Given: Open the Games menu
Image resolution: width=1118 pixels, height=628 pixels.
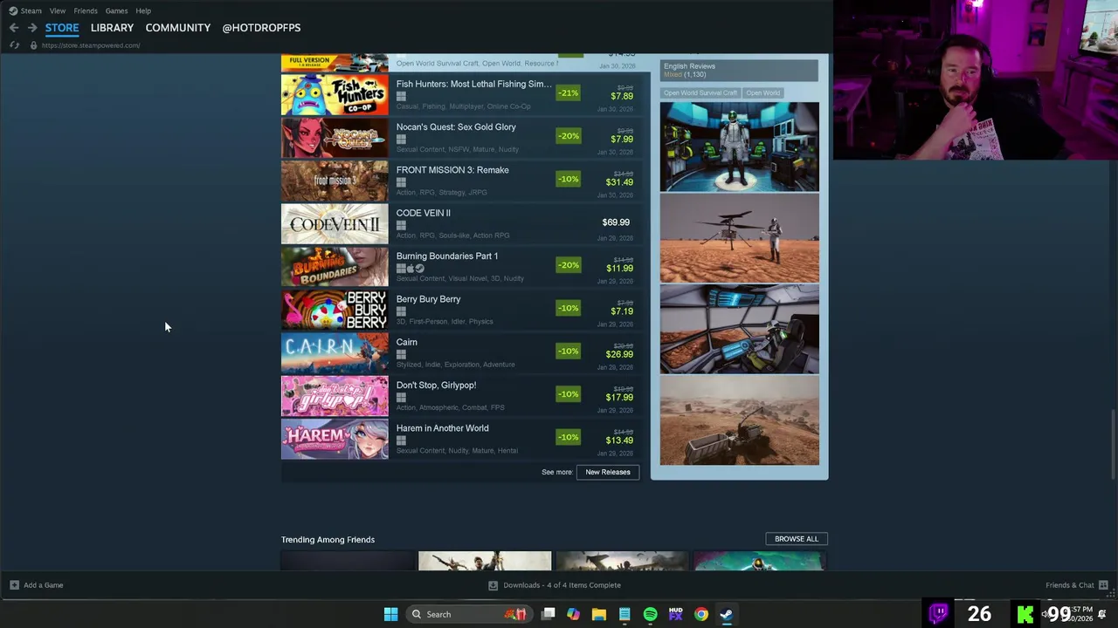Looking at the screenshot, I should click(116, 10).
